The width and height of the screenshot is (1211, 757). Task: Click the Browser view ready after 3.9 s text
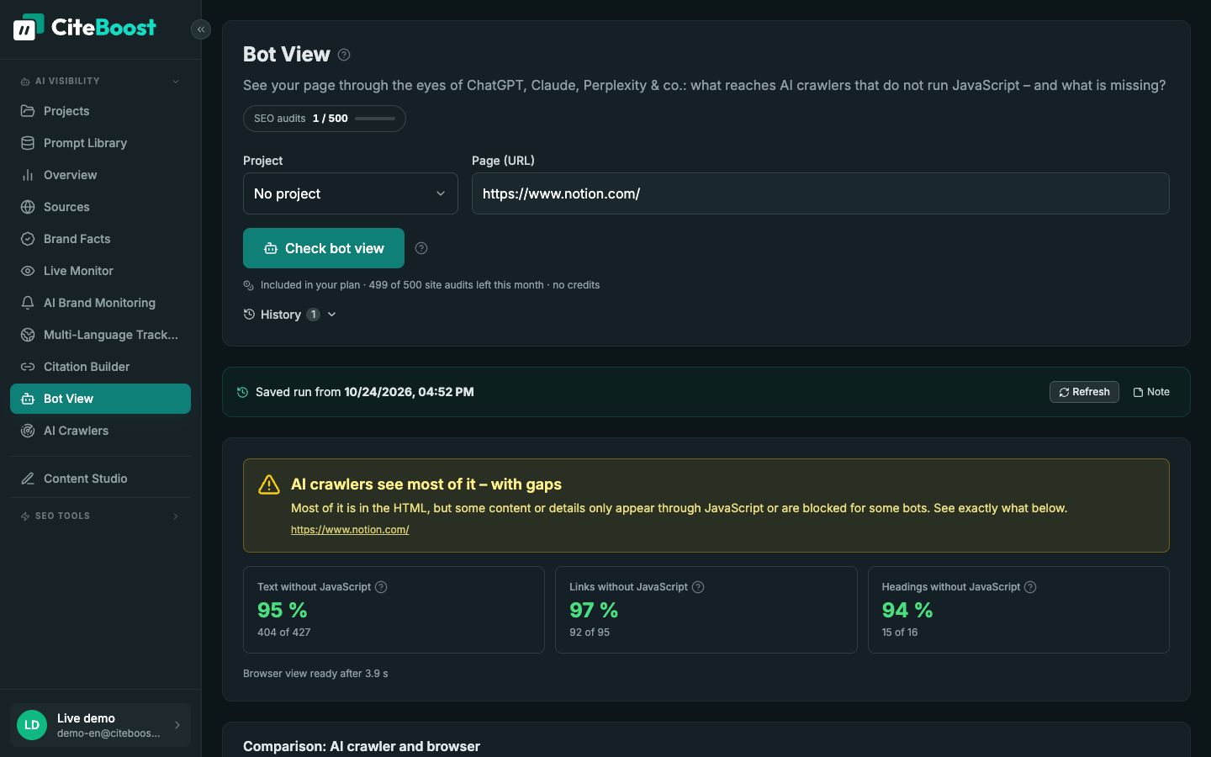315,674
